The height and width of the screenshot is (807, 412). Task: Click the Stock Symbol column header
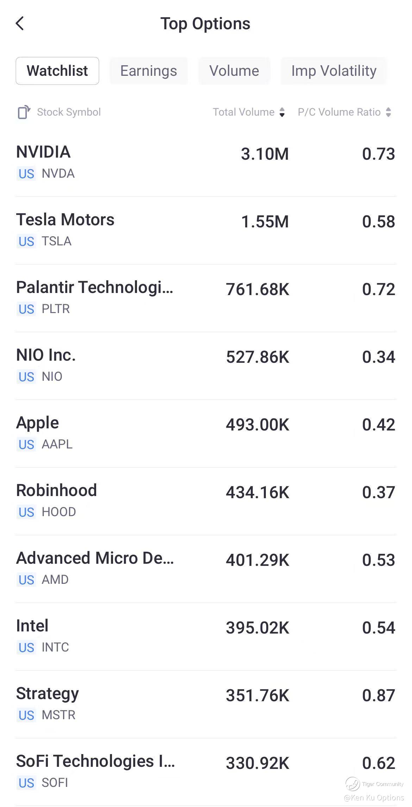pyautogui.click(x=69, y=112)
